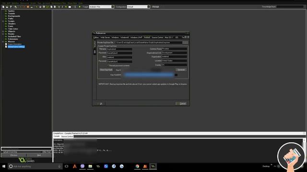Click the Generate keystore button
Viewport: 307px width, 172px height.
click(181, 70)
